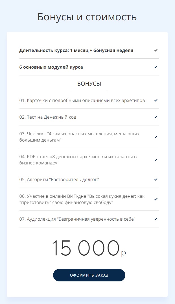Click the checkmark beside course duration row
The height and width of the screenshot is (304, 175).
tap(156, 50)
